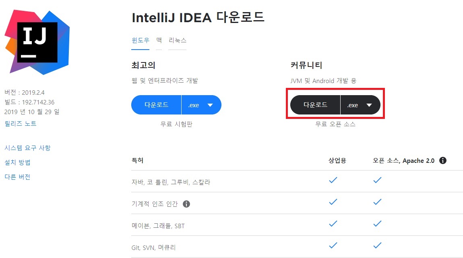Click the 무료 시험판 text below the download button
This screenshot has width=463, height=258.
point(176,124)
